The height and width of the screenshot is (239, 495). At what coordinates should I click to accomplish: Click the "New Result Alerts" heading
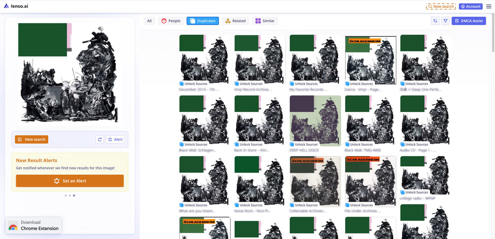coord(37,160)
